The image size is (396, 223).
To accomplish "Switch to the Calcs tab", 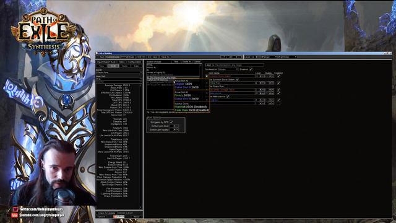I will tap(137, 66).
